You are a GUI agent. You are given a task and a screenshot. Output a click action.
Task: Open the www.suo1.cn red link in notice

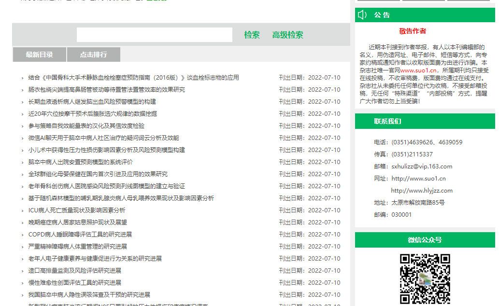tap(419, 70)
